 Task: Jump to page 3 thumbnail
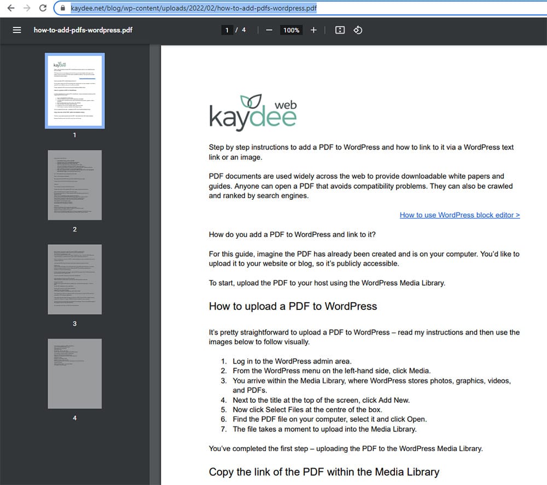(x=74, y=279)
